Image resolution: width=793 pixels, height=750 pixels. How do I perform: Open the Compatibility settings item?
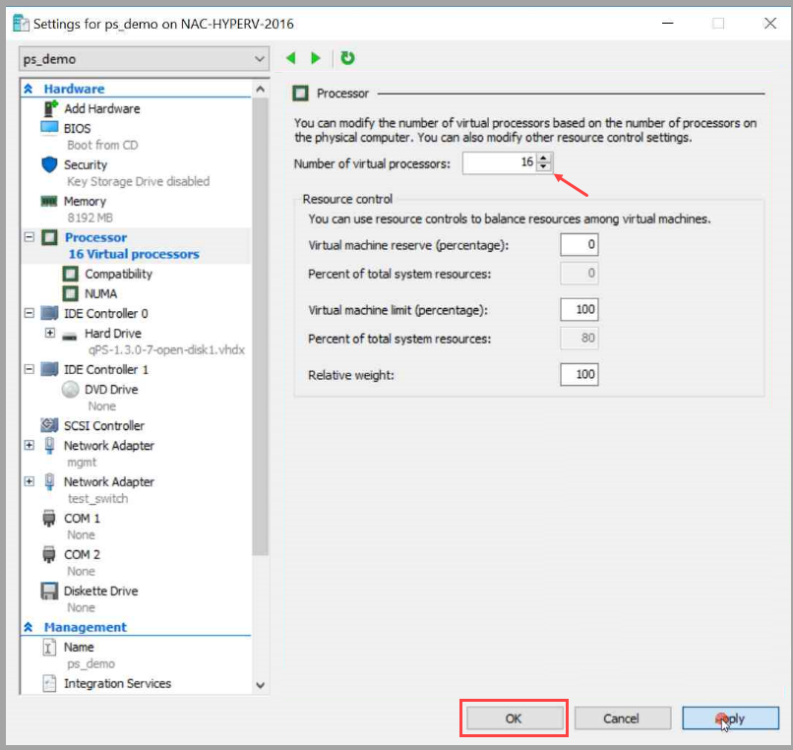118,274
